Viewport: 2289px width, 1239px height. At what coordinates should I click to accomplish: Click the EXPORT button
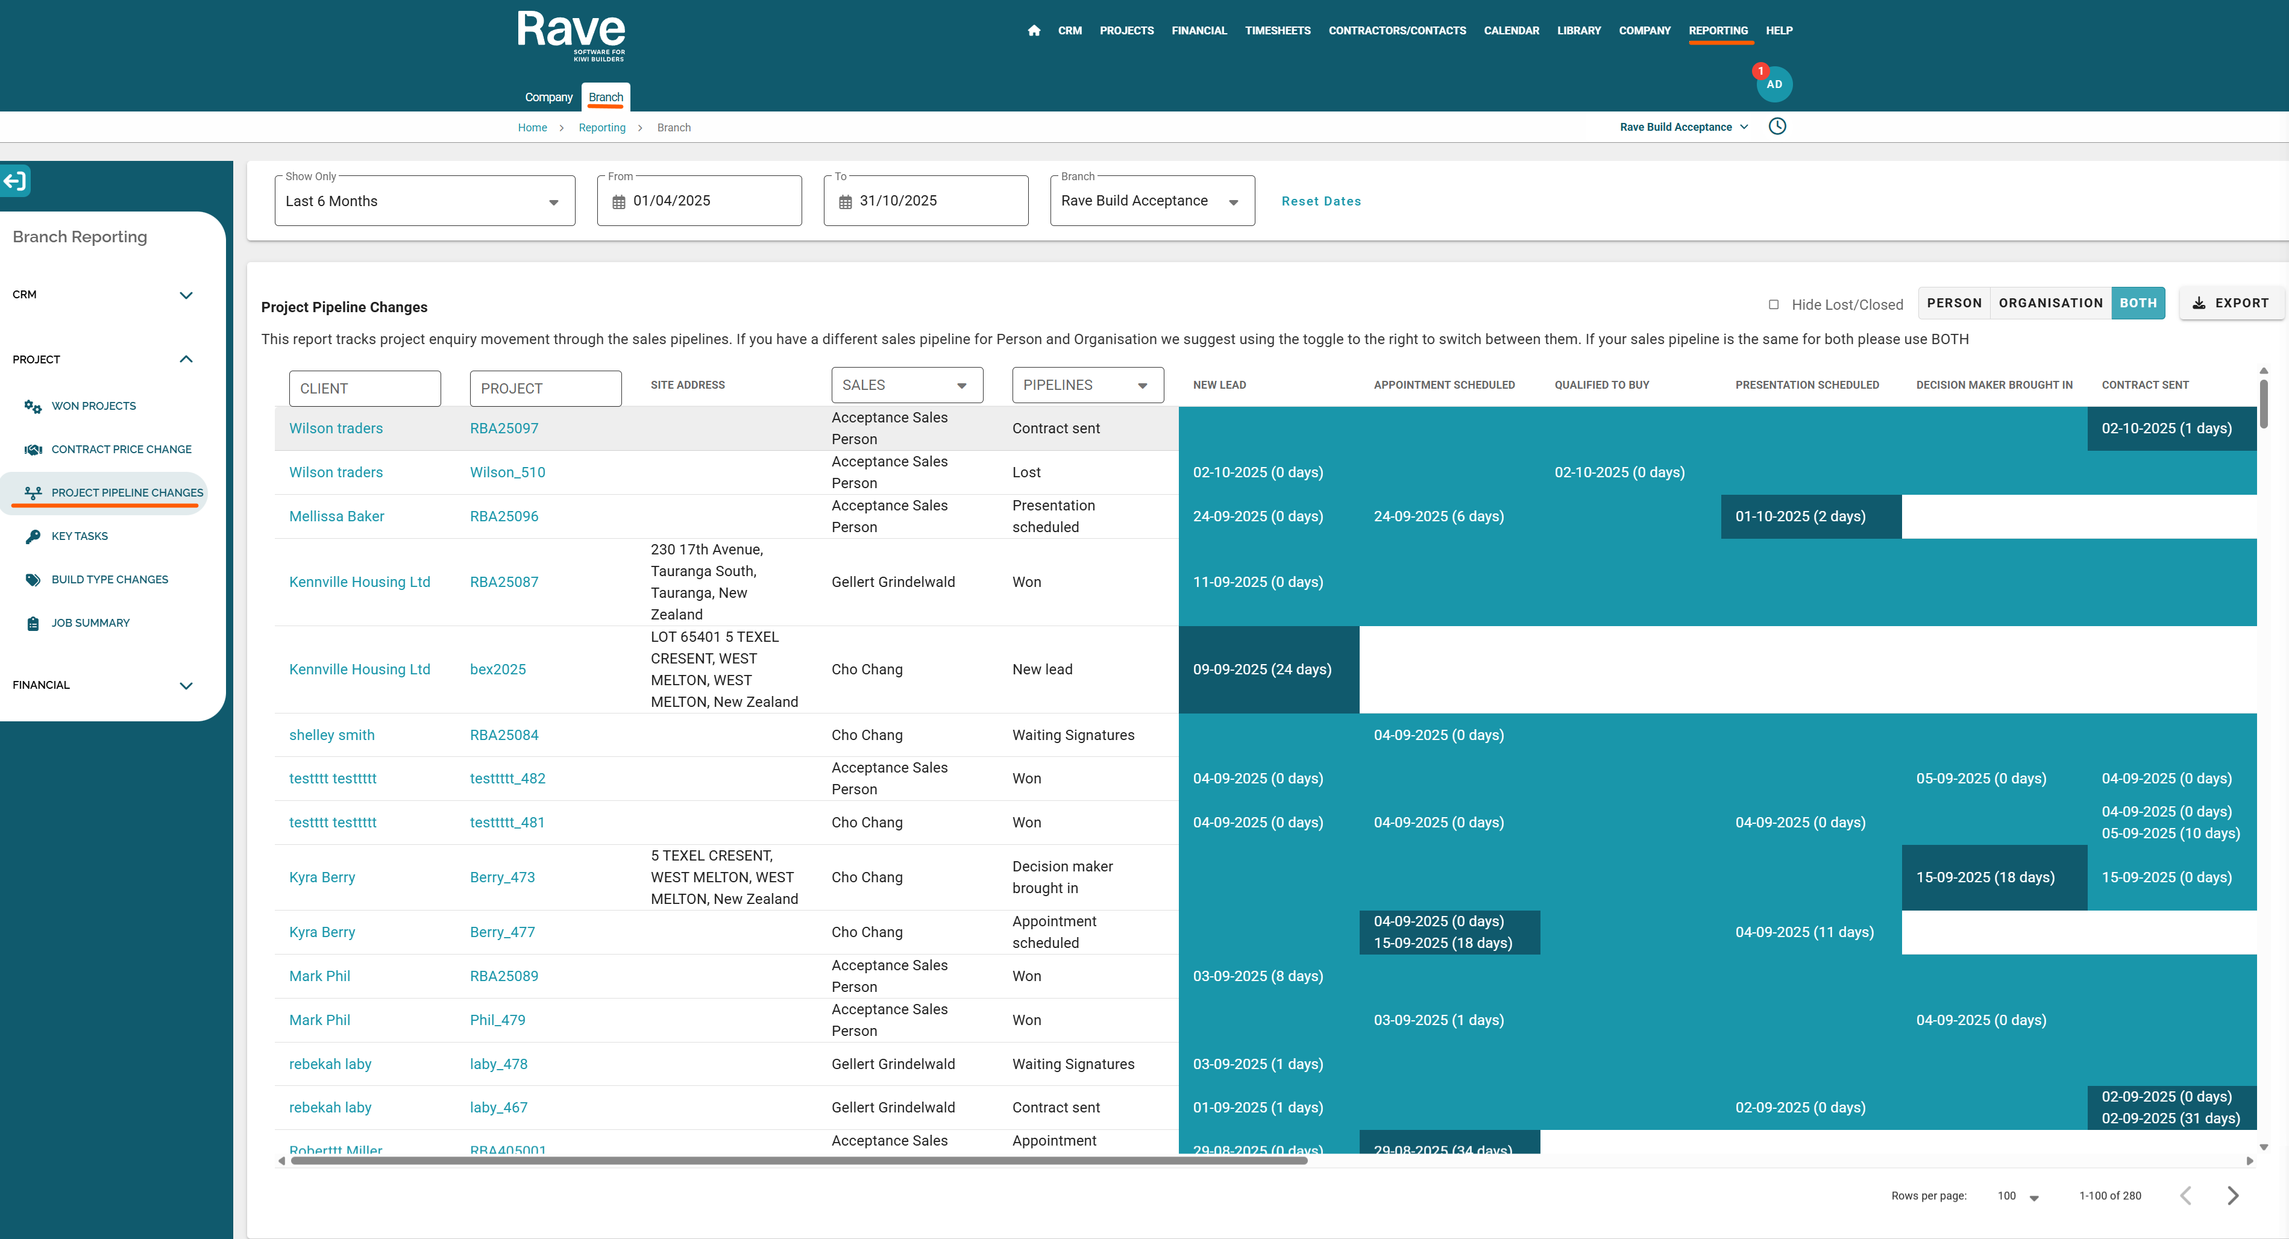2231,303
